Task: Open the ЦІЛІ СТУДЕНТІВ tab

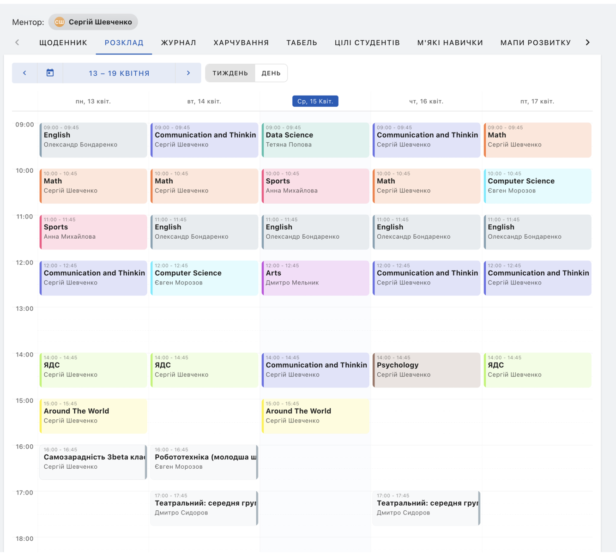Action: tap(367, 42)
